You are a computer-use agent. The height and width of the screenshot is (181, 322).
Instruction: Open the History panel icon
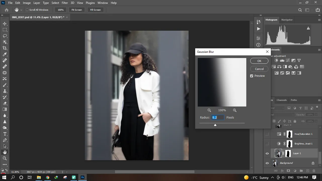pos(258,22)
